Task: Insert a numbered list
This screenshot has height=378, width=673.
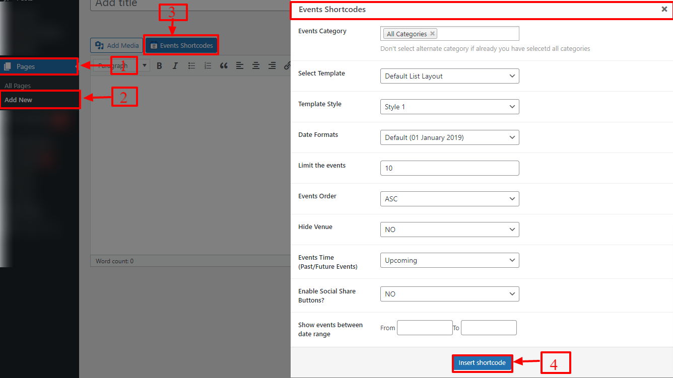Action: (x=208, y=66)
